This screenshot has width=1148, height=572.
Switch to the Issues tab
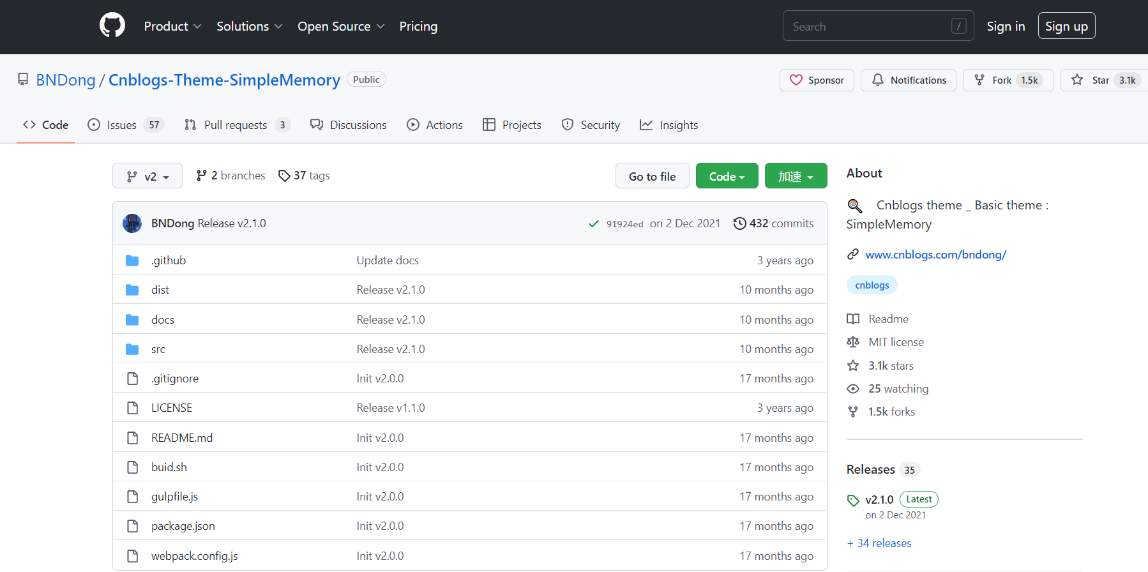[x=126, y=125]
